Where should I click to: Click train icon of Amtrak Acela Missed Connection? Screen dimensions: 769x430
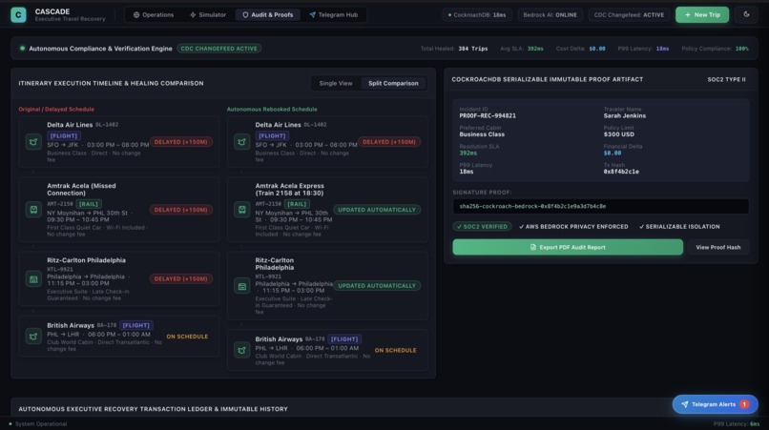tap(33, 210)
